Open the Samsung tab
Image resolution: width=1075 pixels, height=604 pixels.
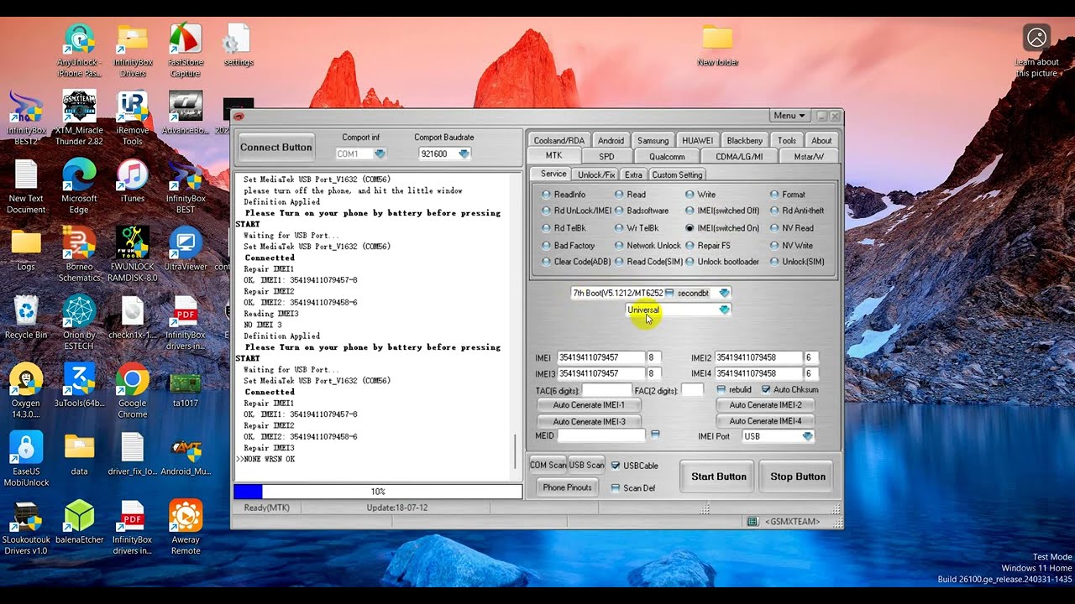pyautogui.click(x=653, y=141)
